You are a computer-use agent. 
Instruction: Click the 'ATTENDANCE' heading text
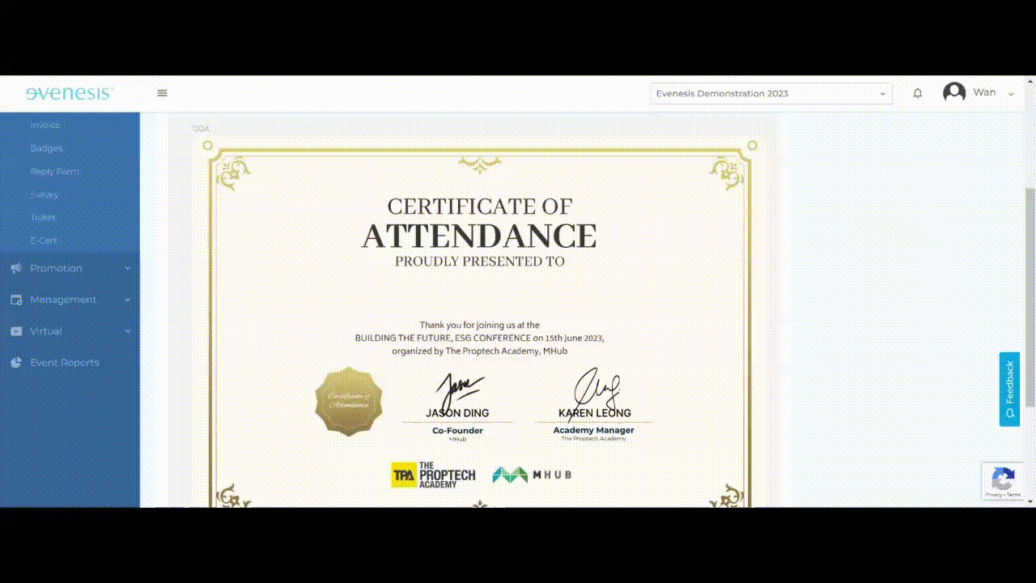(479, 236)
